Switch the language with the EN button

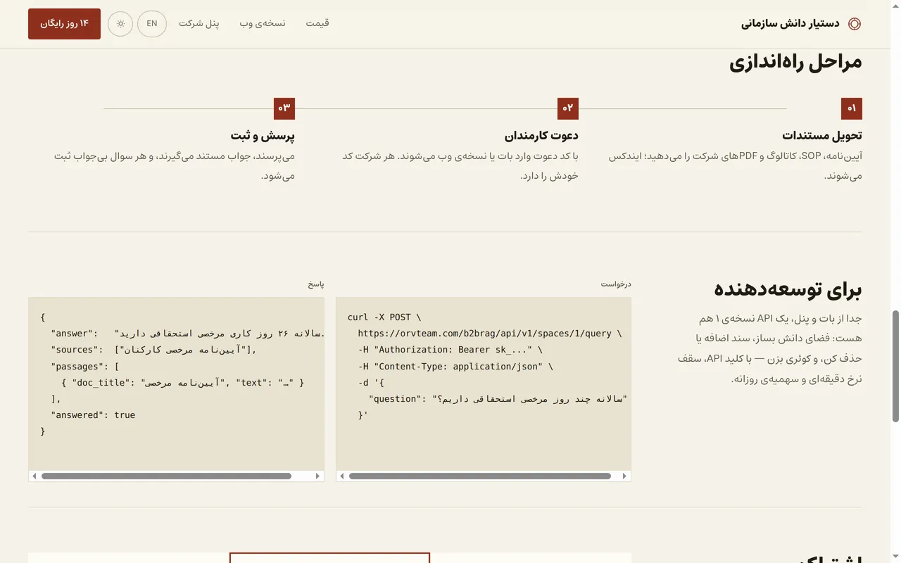point(152,24)
